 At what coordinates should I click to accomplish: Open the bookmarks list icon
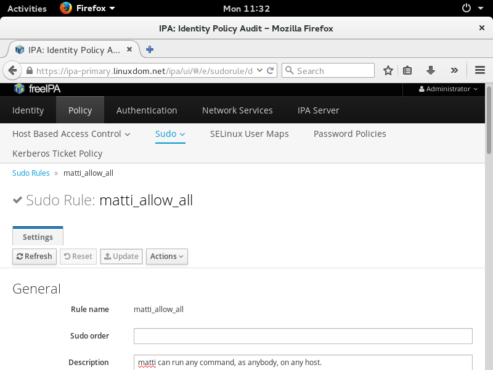pyautogui.click(x=407, y=70)
